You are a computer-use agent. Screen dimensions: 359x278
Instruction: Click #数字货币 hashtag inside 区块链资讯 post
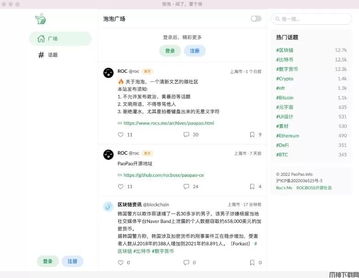163,251
